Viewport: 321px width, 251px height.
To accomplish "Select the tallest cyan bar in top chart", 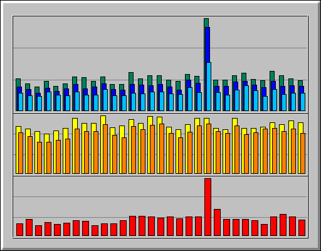I will point(209,87).
